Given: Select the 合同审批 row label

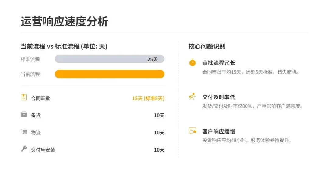Looking at the screenshot, I should point(41,99).
